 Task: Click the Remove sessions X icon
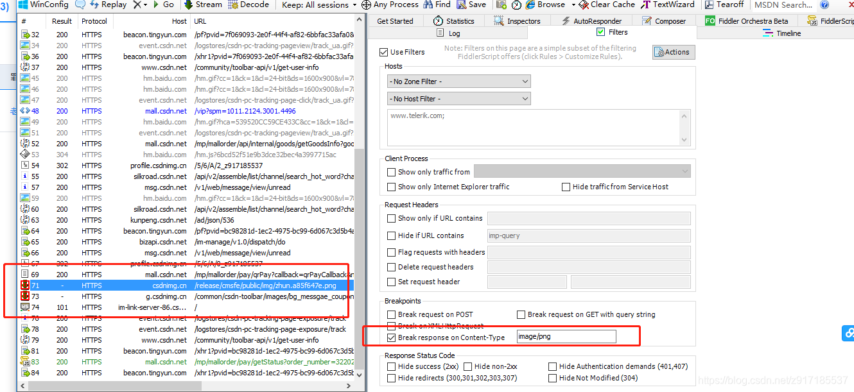(137, 4)
